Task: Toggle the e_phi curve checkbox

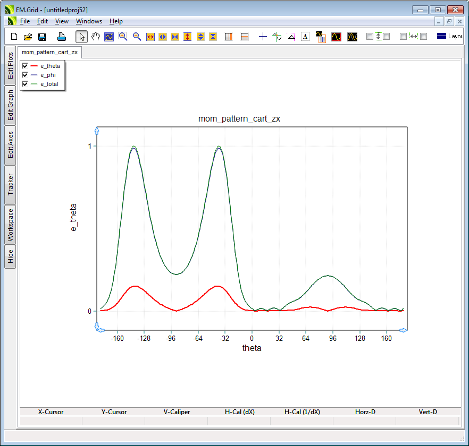Action: click(25, 75)
